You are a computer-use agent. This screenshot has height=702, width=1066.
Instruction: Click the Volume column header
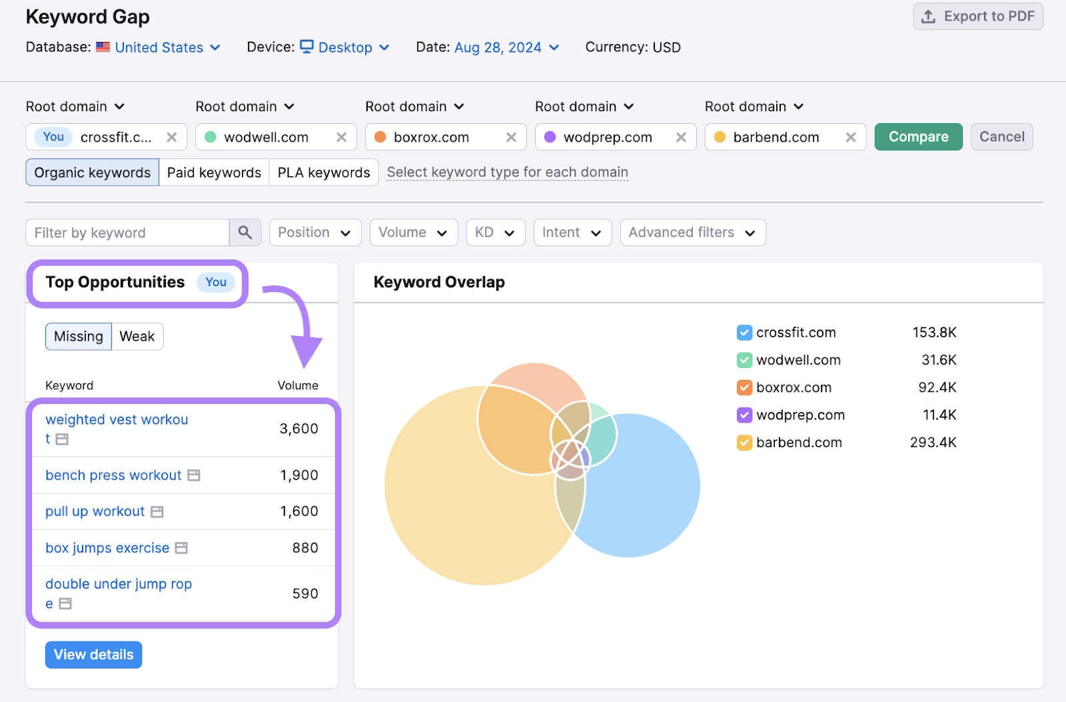298,386
